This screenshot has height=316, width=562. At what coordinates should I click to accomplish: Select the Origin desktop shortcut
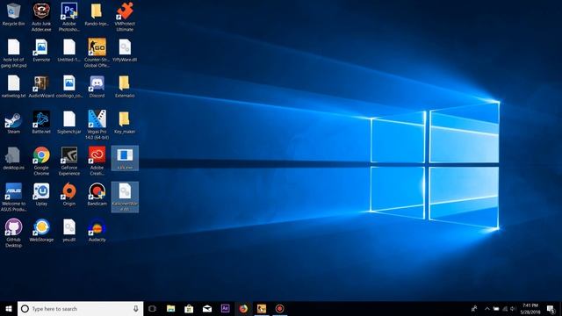click(68, 195)
